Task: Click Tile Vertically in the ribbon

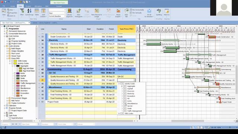Action: (136, 13)
